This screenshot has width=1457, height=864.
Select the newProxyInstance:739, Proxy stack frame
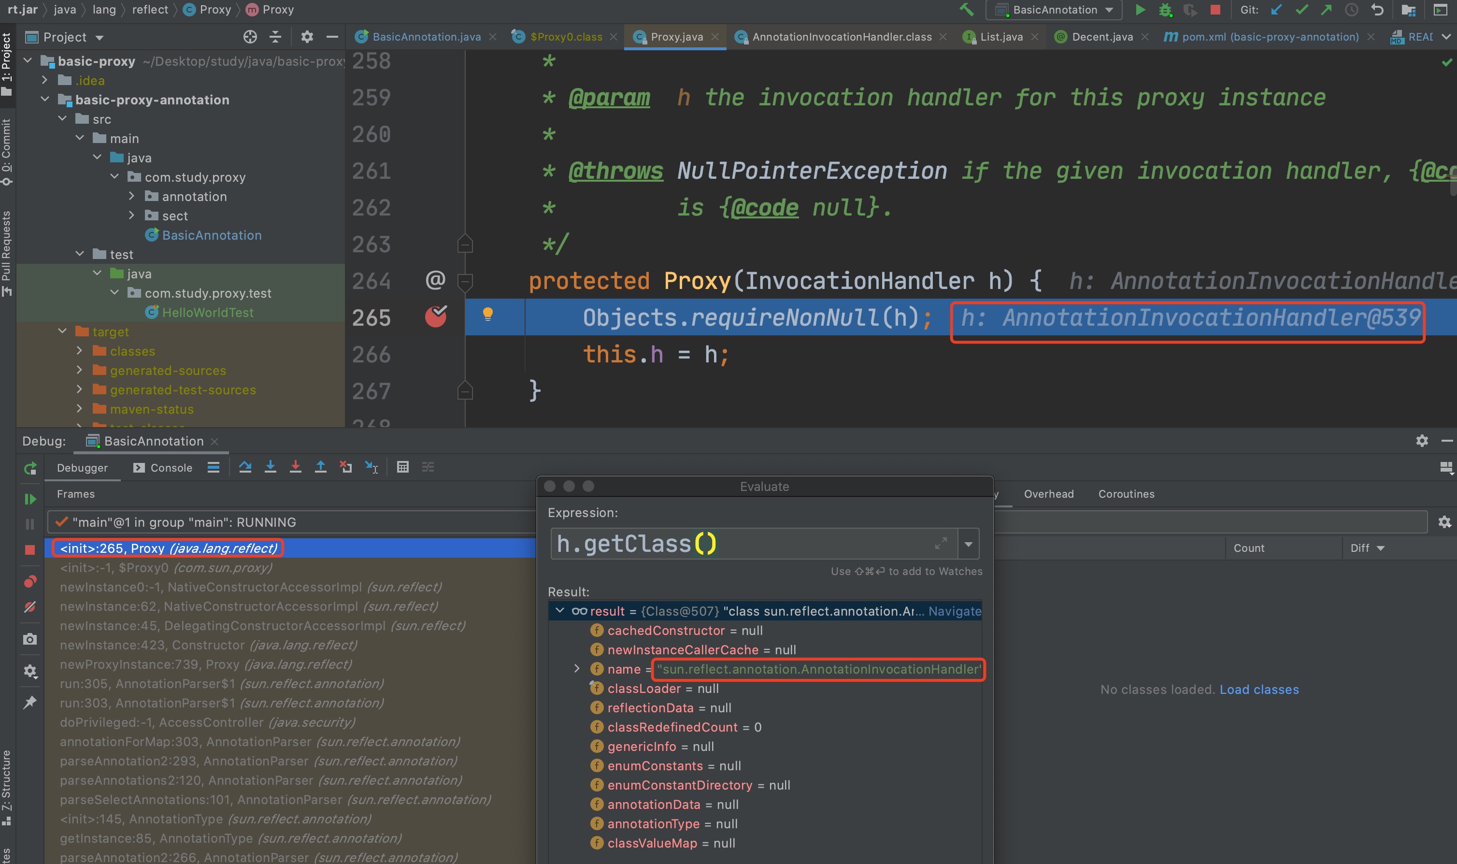(290, 664)
